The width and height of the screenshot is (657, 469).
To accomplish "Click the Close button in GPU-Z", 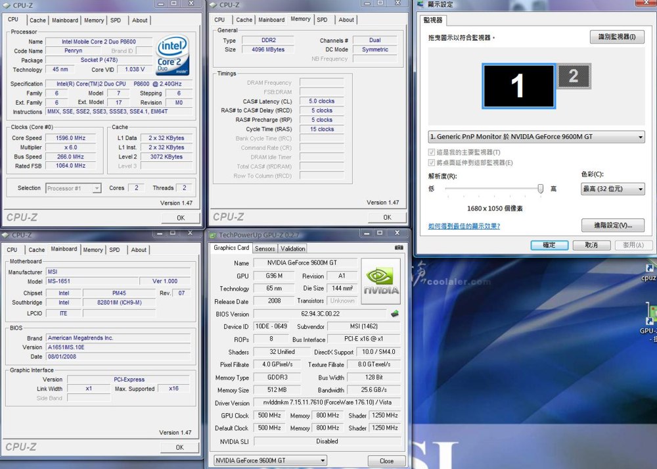I will point(386,460).
